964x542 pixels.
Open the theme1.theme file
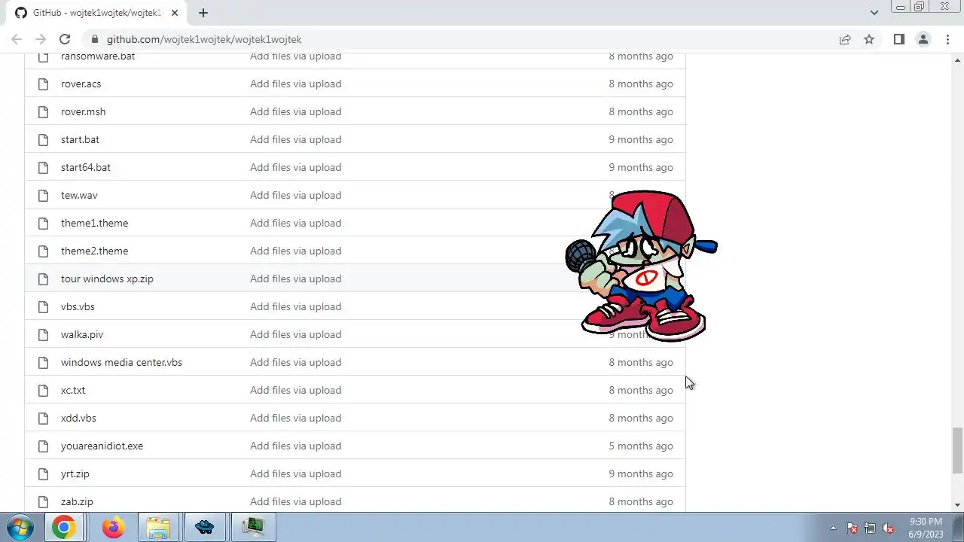(x=94, y=223)
